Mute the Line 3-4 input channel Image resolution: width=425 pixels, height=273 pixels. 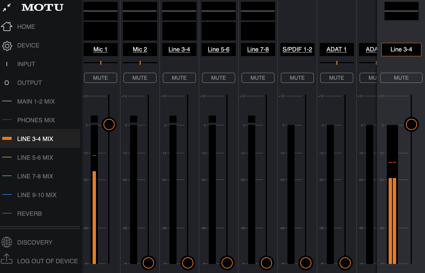[x=179, y=78]
